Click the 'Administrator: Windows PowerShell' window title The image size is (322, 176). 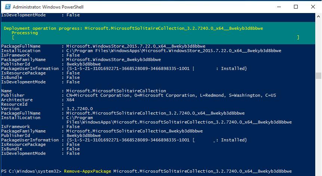point(48,7)
